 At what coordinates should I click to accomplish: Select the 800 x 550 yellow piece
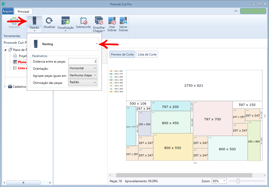tap(173, 147)
